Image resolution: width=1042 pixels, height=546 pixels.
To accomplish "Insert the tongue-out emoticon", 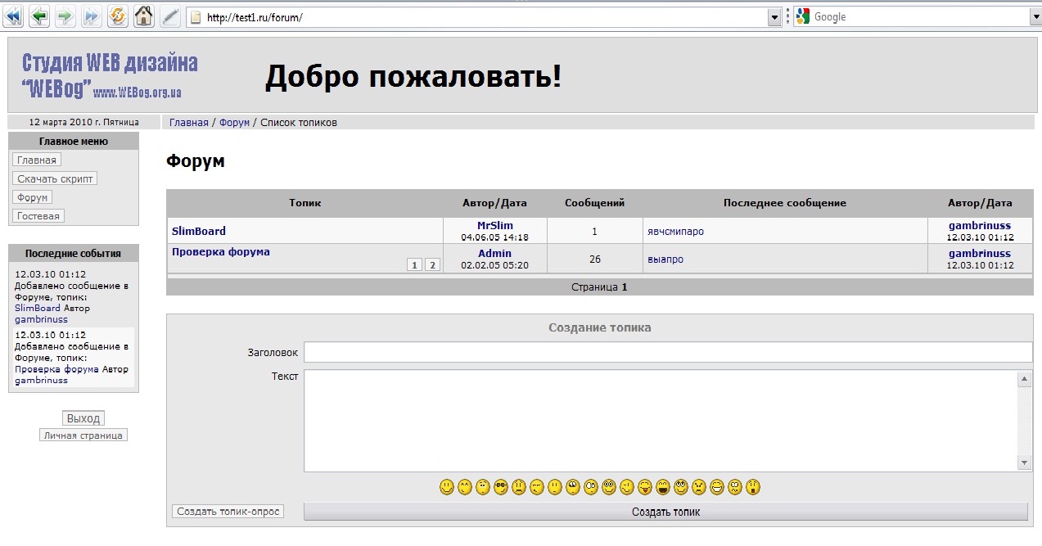I will tap(645, 488).
